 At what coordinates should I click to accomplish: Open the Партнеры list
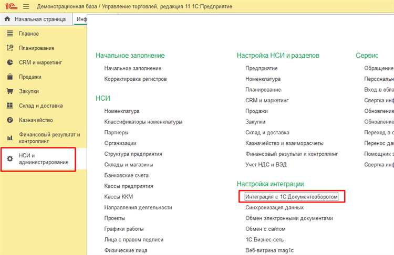(116, 133)
